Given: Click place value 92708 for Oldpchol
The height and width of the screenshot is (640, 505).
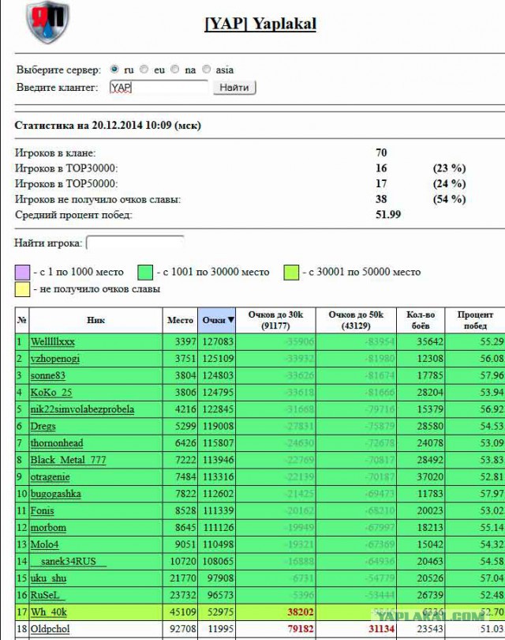Looking at the screenshot, I should 182,629.
